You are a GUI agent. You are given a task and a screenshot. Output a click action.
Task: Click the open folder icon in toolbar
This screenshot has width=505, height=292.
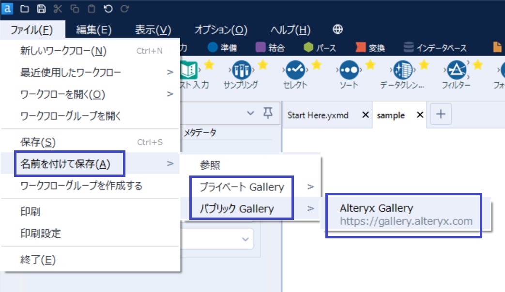coord(25,9)
